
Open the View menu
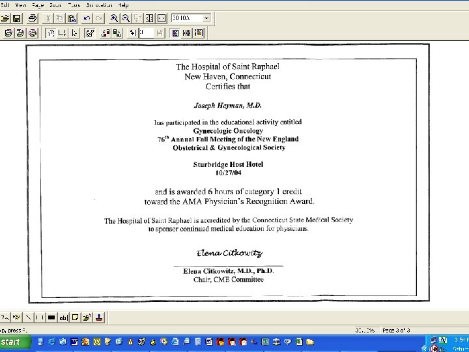(21, 5)
